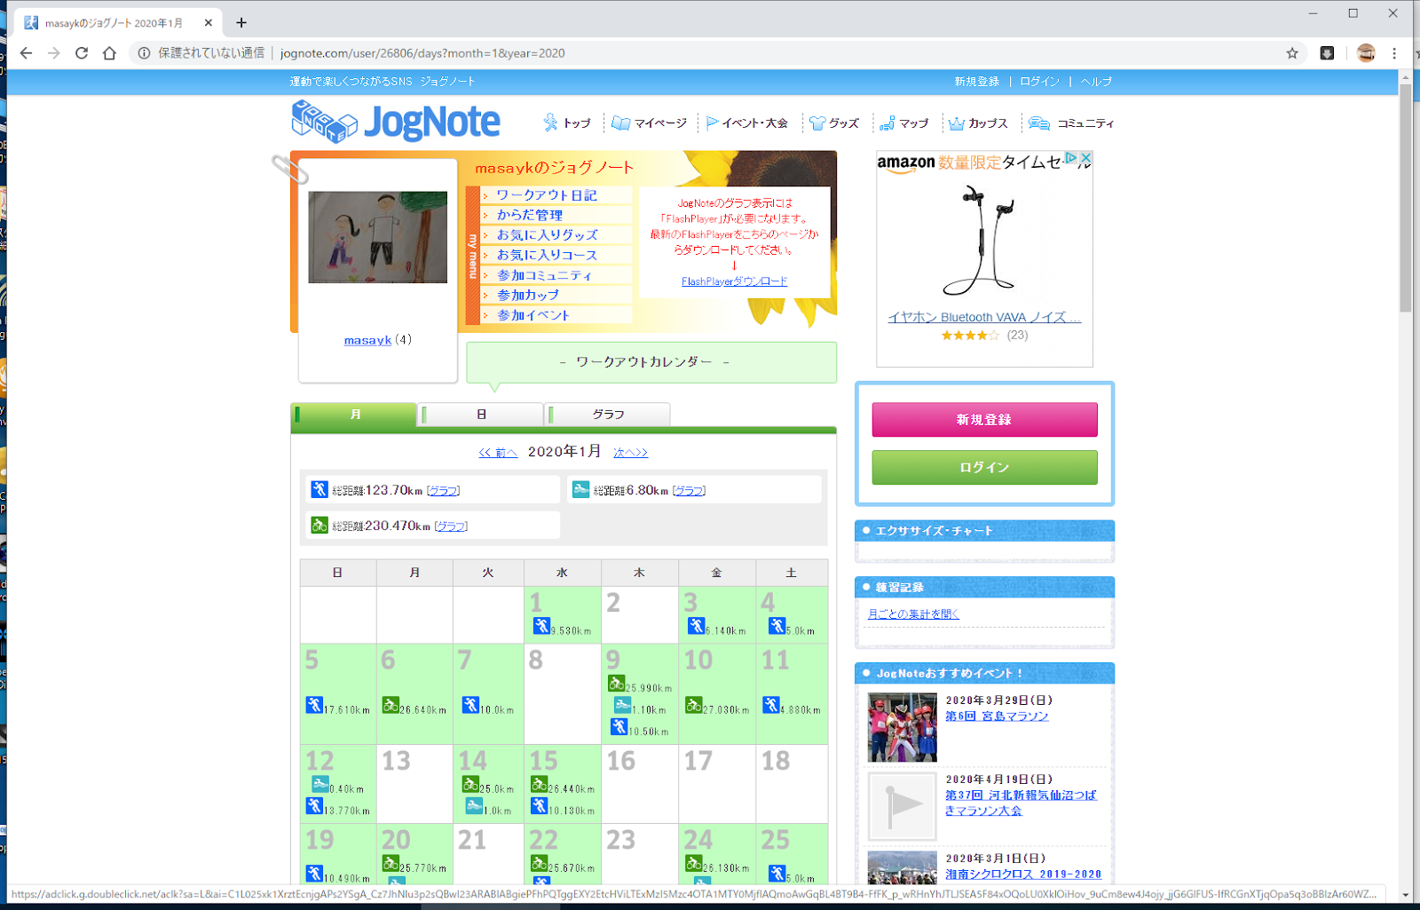1420x910 pixels.
Task: Open お気に入りグッズ from my menu
Action: tap(548, 235)
